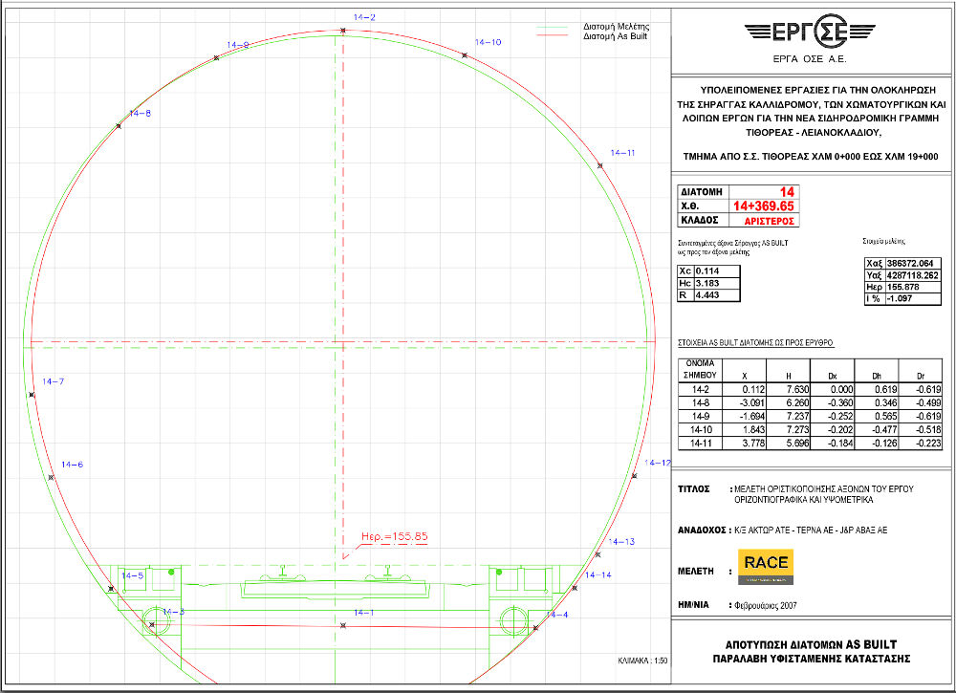Select blue point label 14-6
Image resolution: width=956 pixels, height=693 pixels.
(72, 465)
